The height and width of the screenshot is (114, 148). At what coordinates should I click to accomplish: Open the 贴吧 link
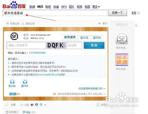pos(48,7)
